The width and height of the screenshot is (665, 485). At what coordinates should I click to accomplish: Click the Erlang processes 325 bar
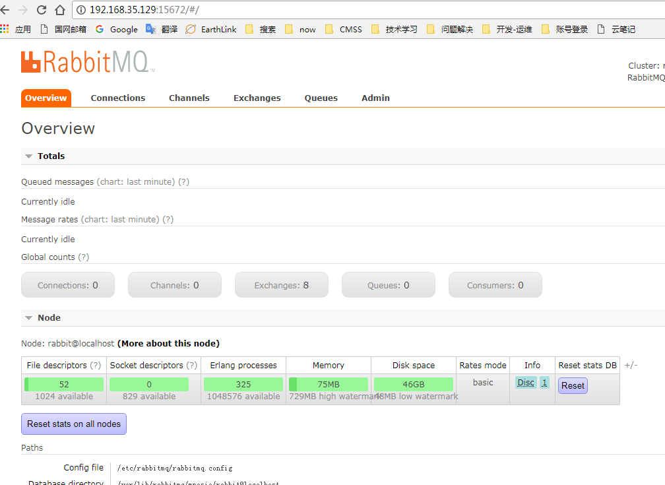coord(243,385)
